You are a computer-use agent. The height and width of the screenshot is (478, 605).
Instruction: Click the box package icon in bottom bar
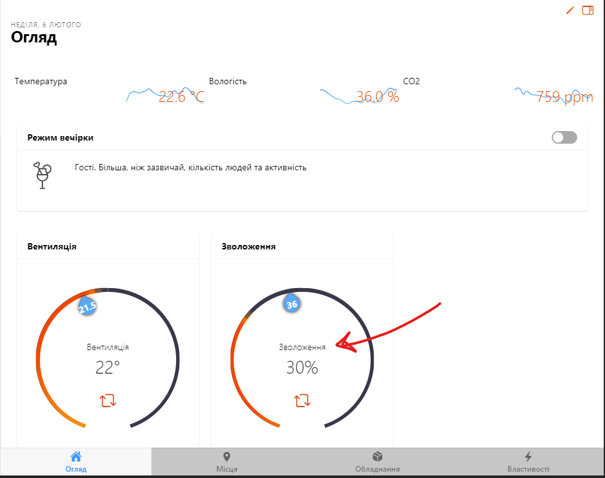point(378,456)
